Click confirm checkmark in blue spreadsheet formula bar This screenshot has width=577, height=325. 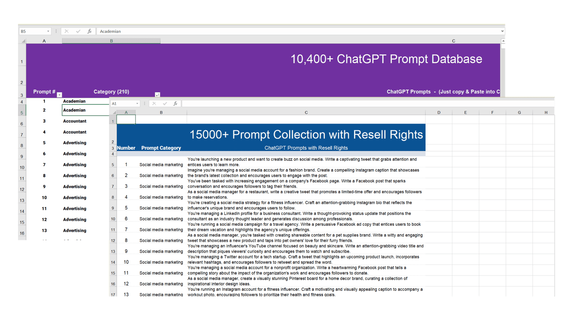165,104
